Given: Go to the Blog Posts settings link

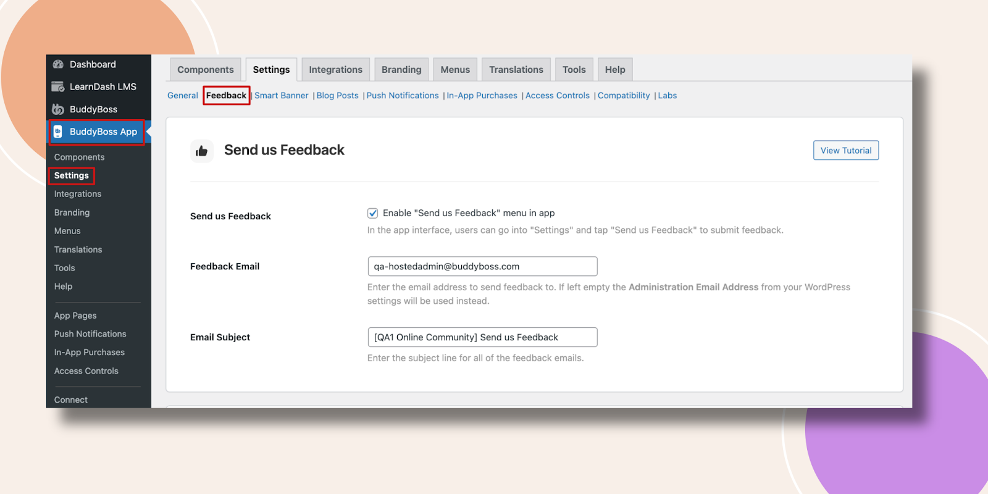Looking at the screenshot, I should [x=338, y=96].
